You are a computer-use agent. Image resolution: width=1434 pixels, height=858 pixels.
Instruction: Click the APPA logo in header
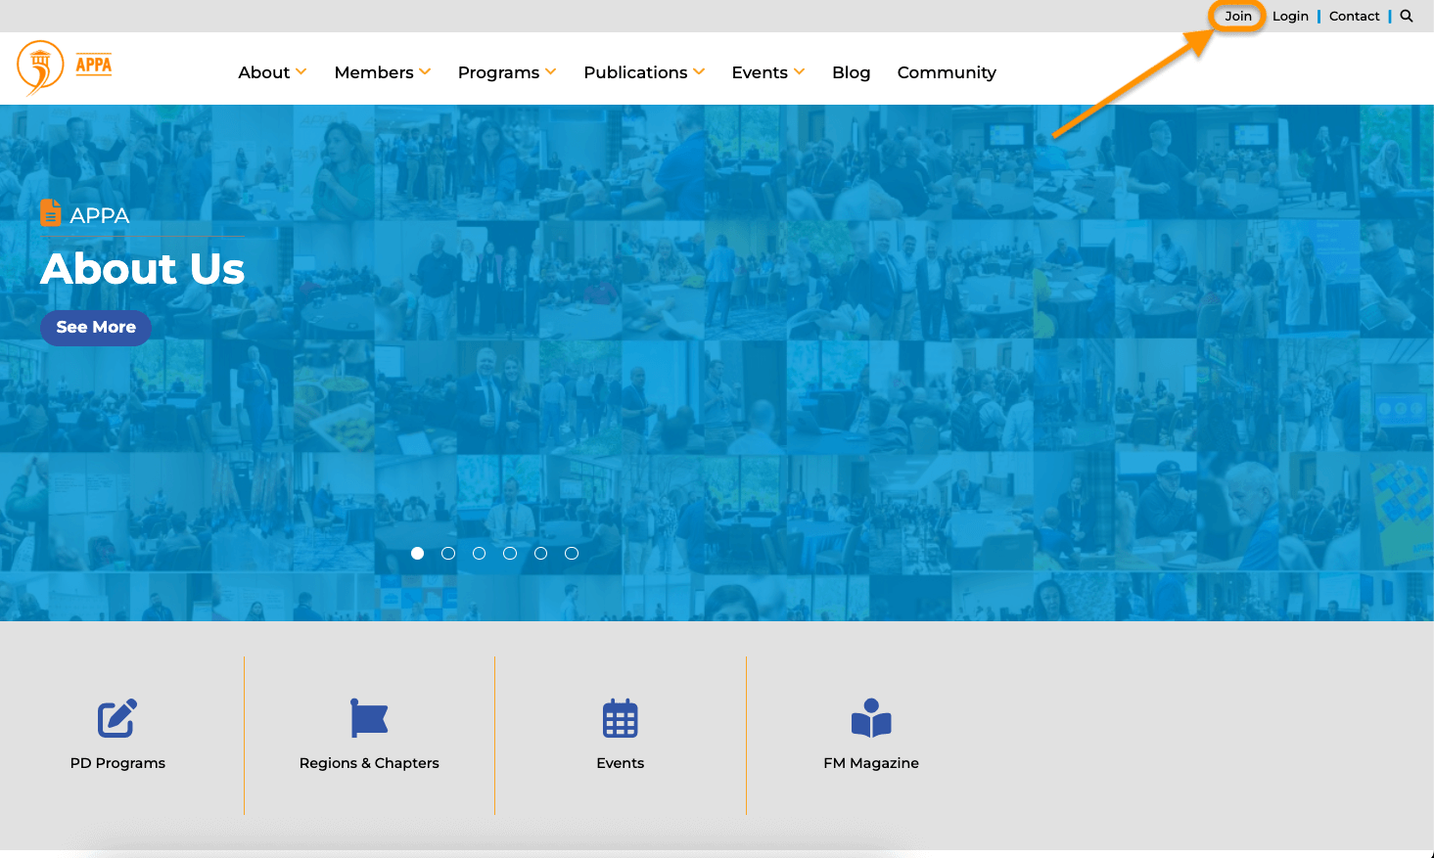coord(65,68)
